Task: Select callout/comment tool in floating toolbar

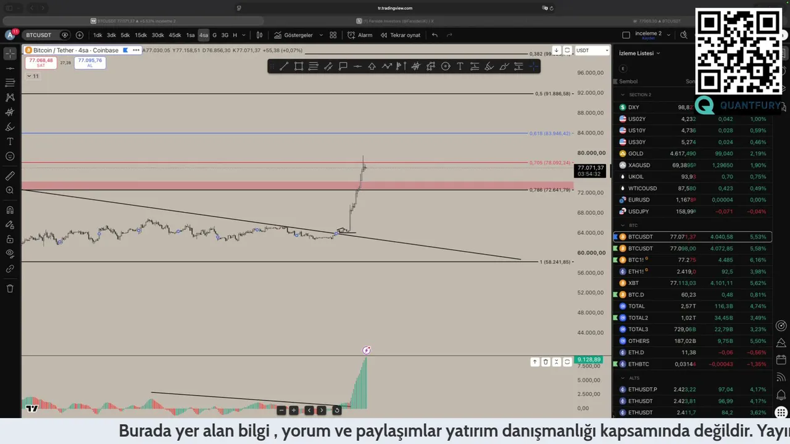Action: click(x=343, y=67)
